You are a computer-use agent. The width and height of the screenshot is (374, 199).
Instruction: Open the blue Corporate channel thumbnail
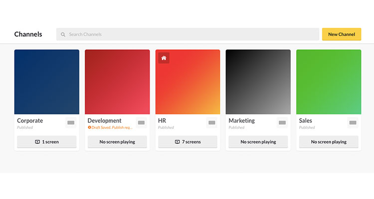[47, 82]
